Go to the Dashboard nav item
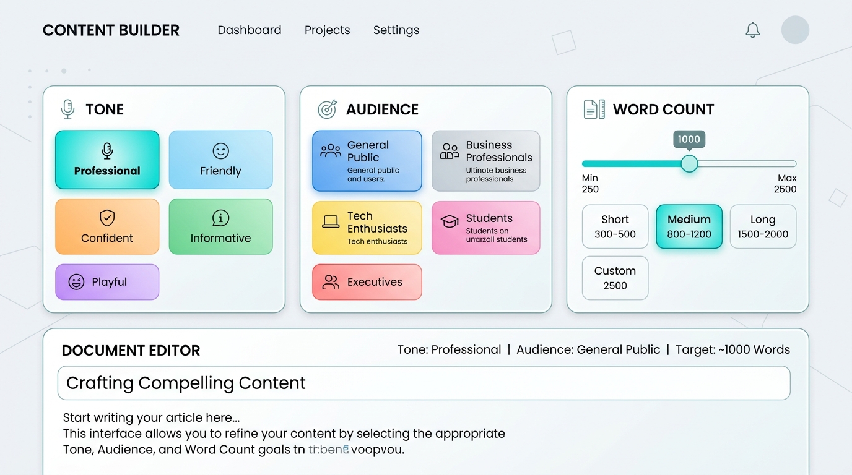This screenshot has height=475, width=852. coord(250,30)
